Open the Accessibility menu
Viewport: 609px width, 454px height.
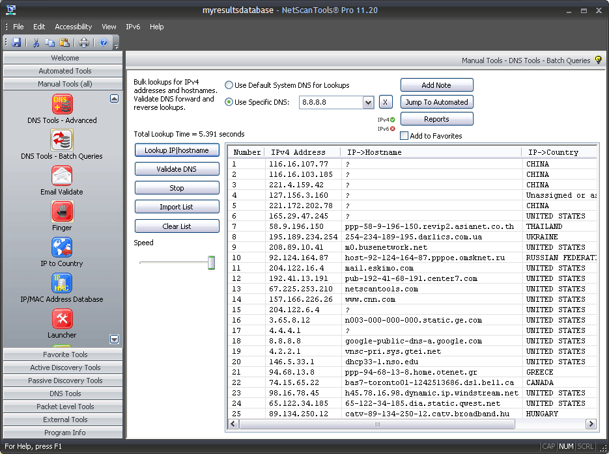(x=74, y=27)
